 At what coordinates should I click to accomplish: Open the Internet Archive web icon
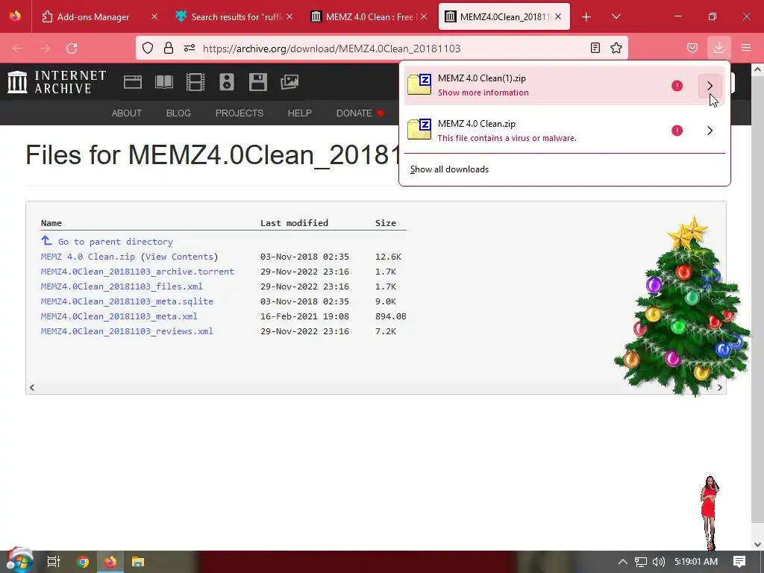(133, 82)
